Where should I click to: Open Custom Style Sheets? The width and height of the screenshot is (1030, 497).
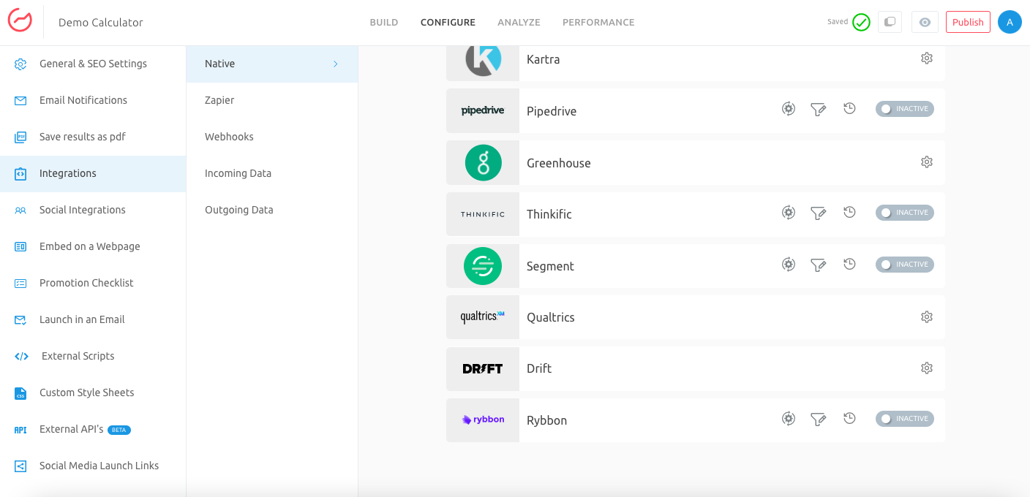click(x=93, y=392)
